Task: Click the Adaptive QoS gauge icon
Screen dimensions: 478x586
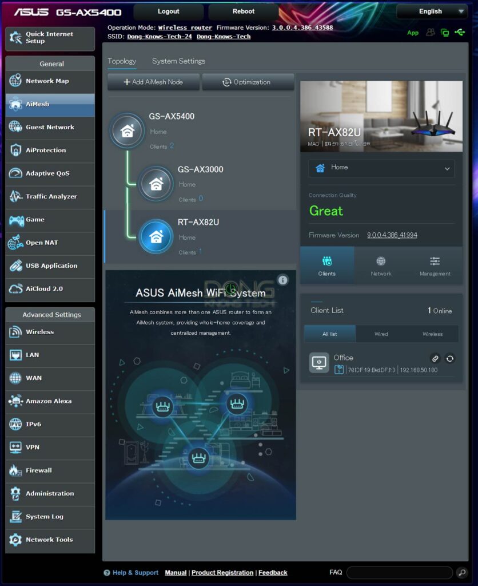Action: [x=15, y=173]
